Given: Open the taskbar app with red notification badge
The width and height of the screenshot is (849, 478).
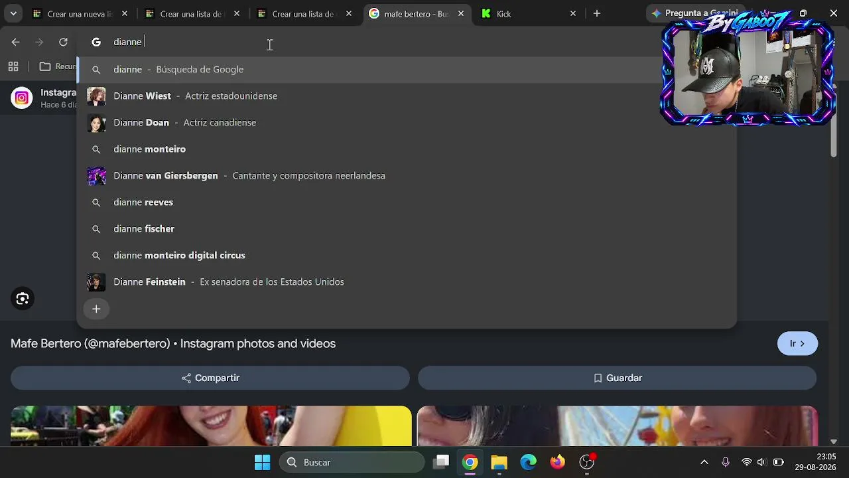Looking at the screenshot, I should pos(587,462).
